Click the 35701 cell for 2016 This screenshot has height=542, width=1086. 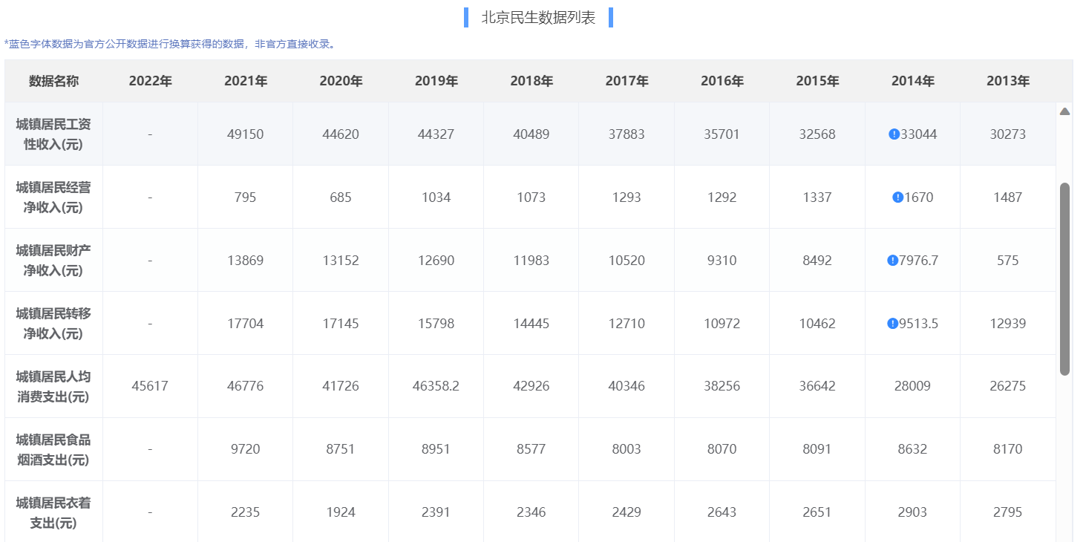pos(722,134)
